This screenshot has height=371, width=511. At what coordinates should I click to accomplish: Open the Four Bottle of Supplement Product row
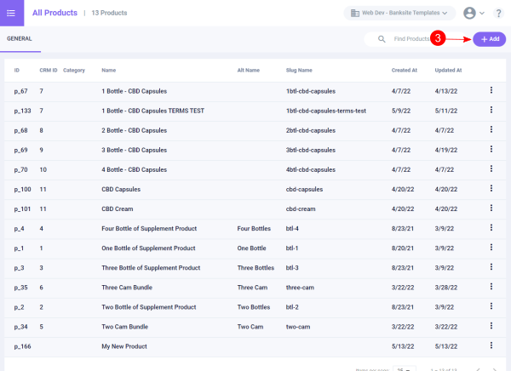click(x=149, y=228)
